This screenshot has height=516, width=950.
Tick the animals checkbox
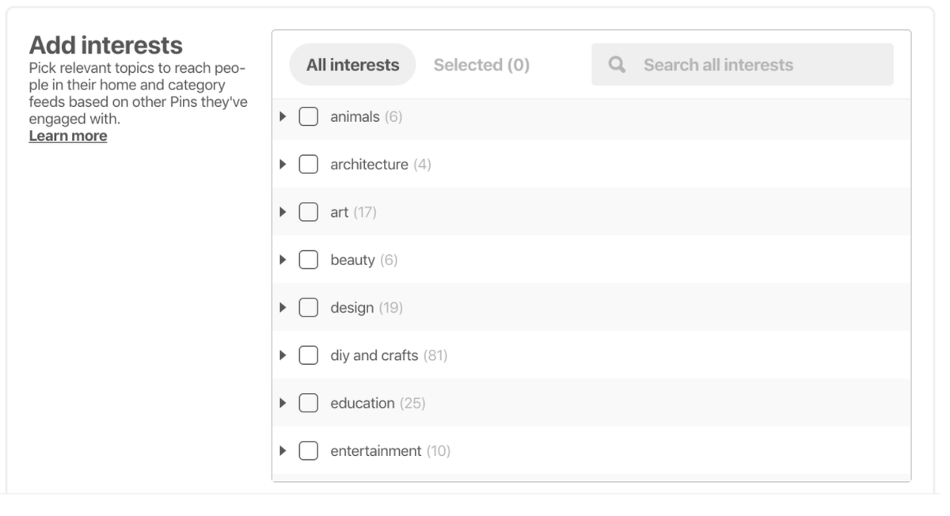pyautogui.click(x=309, y=116)
